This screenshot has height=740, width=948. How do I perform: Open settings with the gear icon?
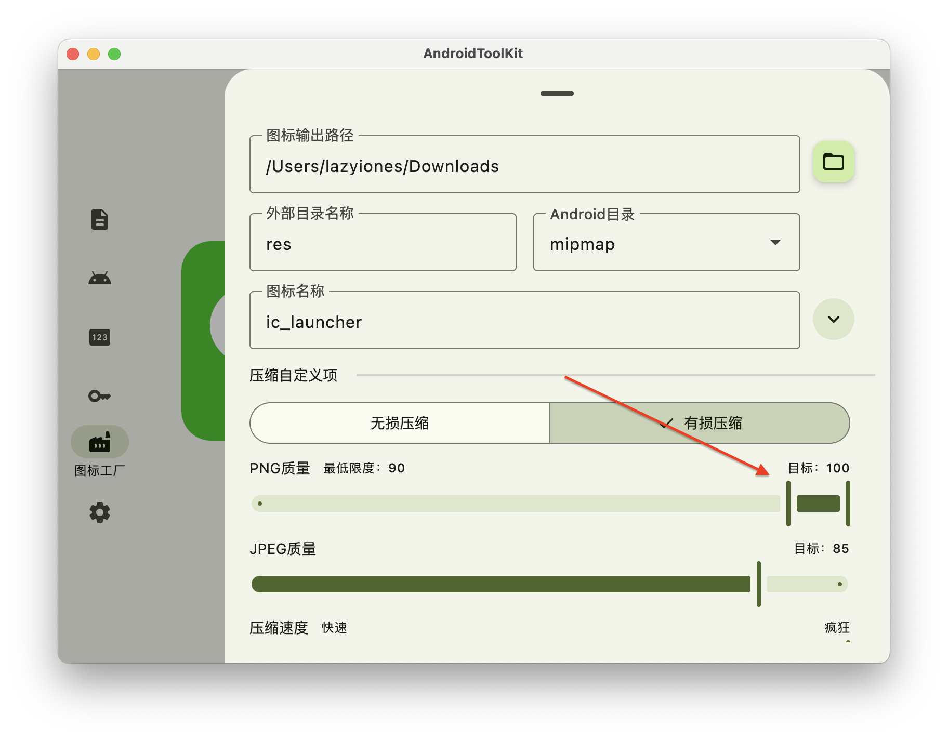pos(100,512)
